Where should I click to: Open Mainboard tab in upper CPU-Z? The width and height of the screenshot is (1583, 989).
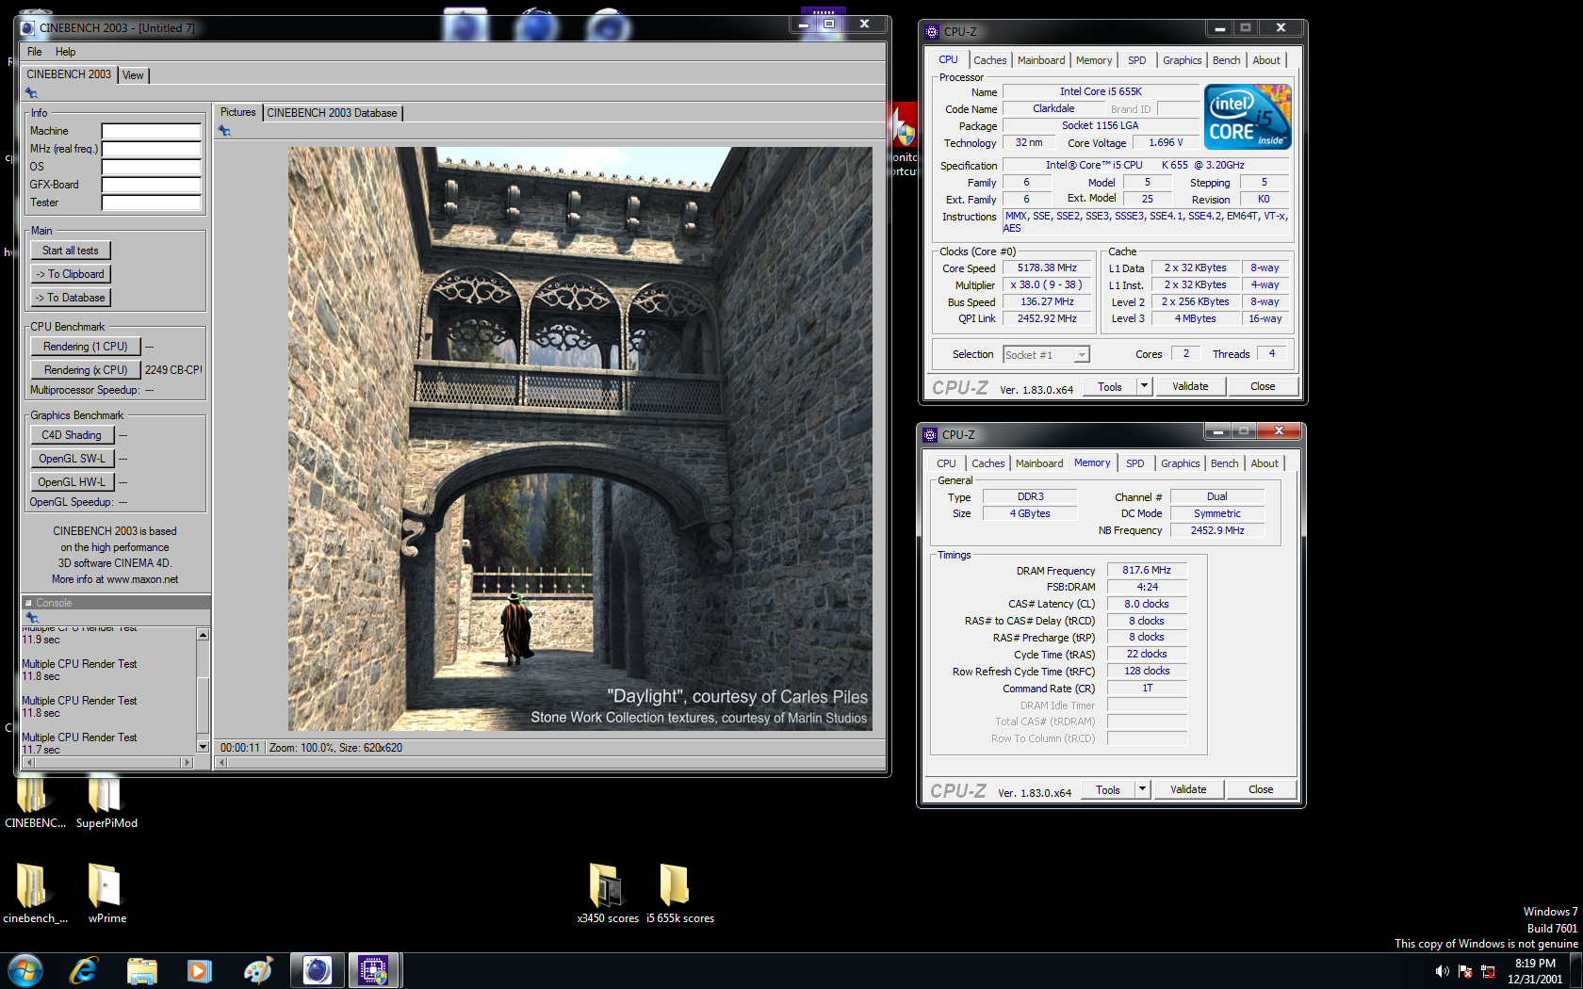click(1041, 60)
